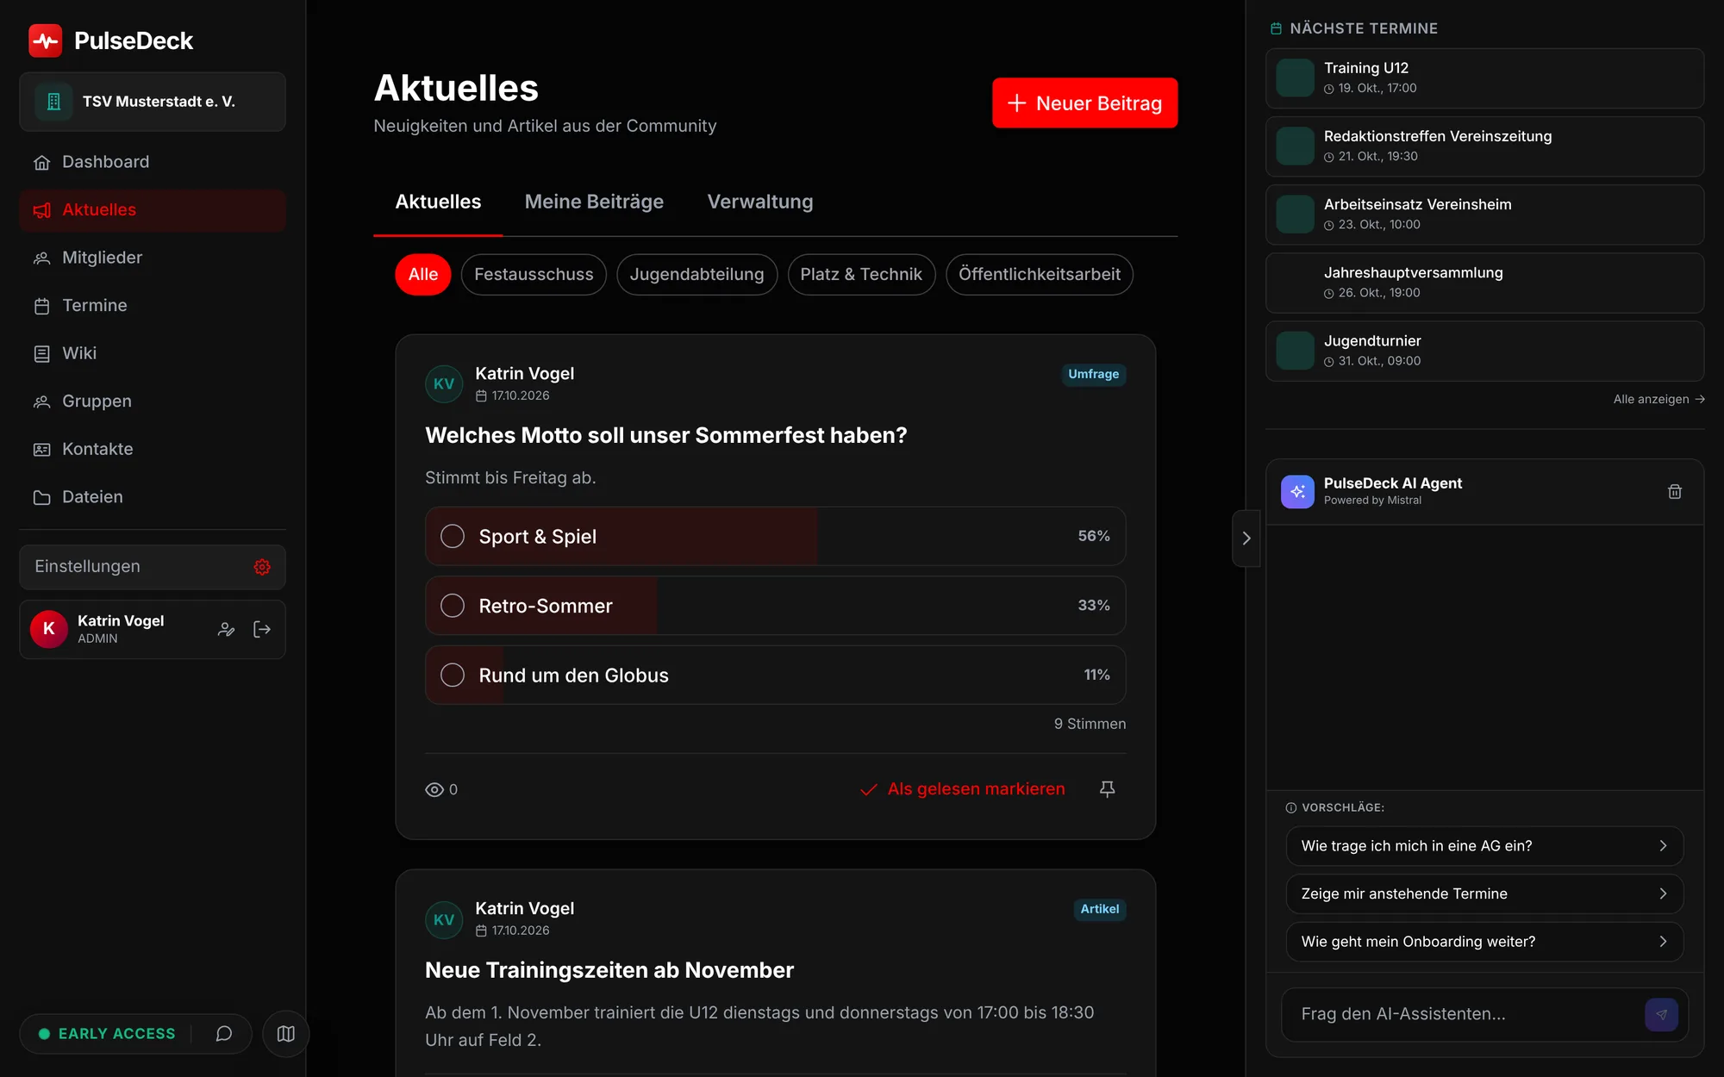This screenshot has height=1077, width=1724.
Task: Select Rund um den Globus option
Action: coord(453,675)
